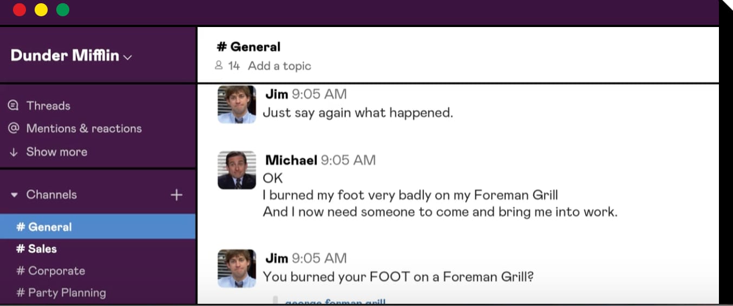The width and height of the screenshot is (733, 306).
Task: Click the Threads speech bubble icon
Action: click(x=14, y=105)
